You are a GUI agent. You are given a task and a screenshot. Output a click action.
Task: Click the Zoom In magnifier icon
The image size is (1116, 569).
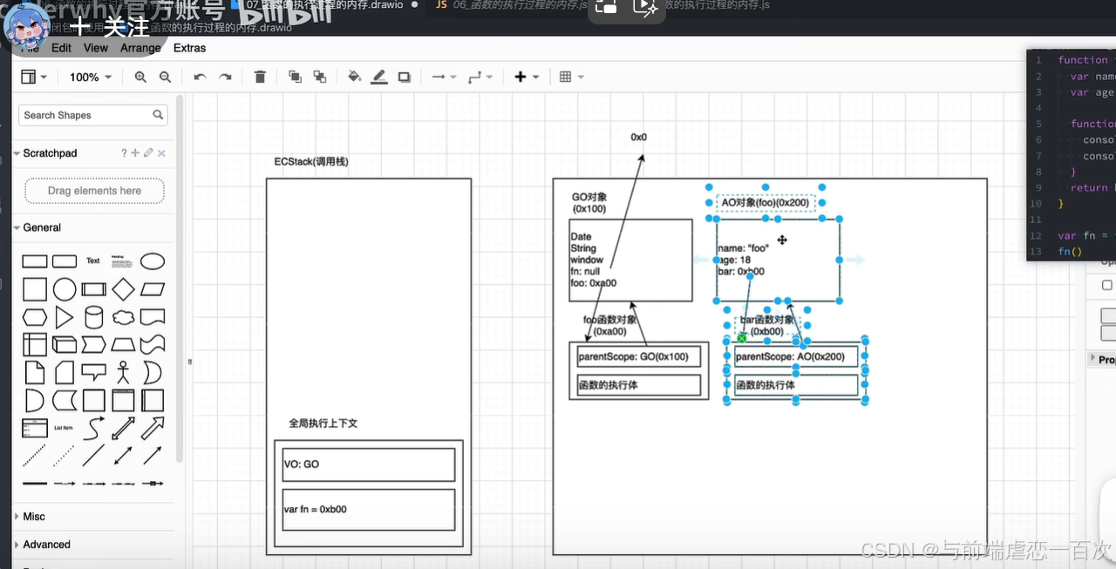(x=140, y=77)
